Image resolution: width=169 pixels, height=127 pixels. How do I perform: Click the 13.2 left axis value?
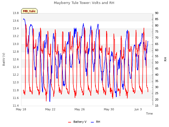point(16,36)
